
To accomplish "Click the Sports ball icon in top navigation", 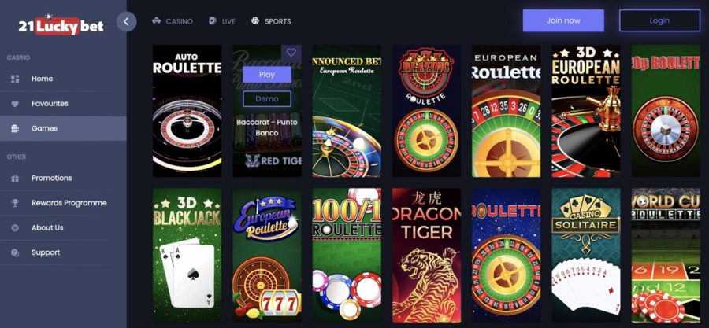I will pos(255,20).
